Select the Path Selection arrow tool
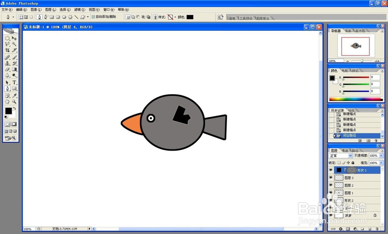The height and width of the screenshot is (234, 388). [7, 82]
